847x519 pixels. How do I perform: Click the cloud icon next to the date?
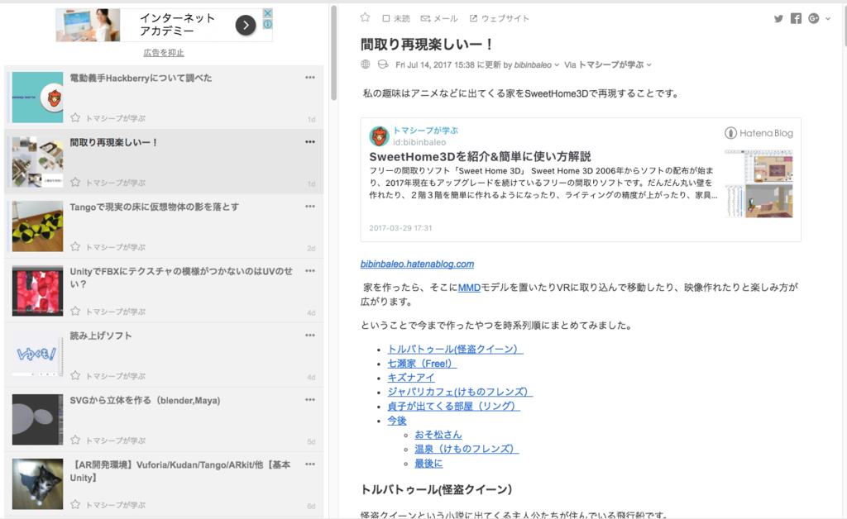point(383,64)
